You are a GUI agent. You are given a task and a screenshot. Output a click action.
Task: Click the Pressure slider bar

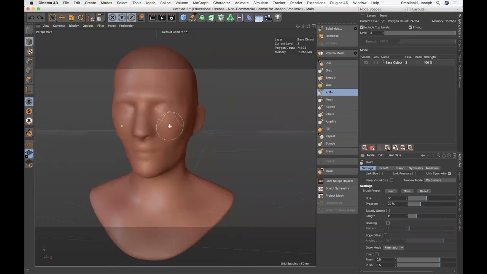pos(431,204)
